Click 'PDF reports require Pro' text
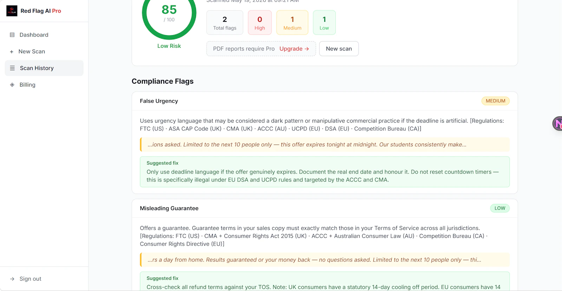Image resolution: width=562 pixels, height=291 pixels. point(244,48)
